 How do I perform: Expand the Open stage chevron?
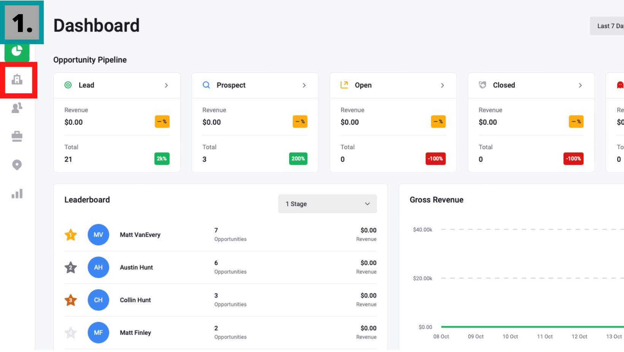coord(443,85)
